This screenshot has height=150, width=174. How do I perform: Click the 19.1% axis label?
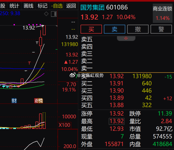pos(69,90)
